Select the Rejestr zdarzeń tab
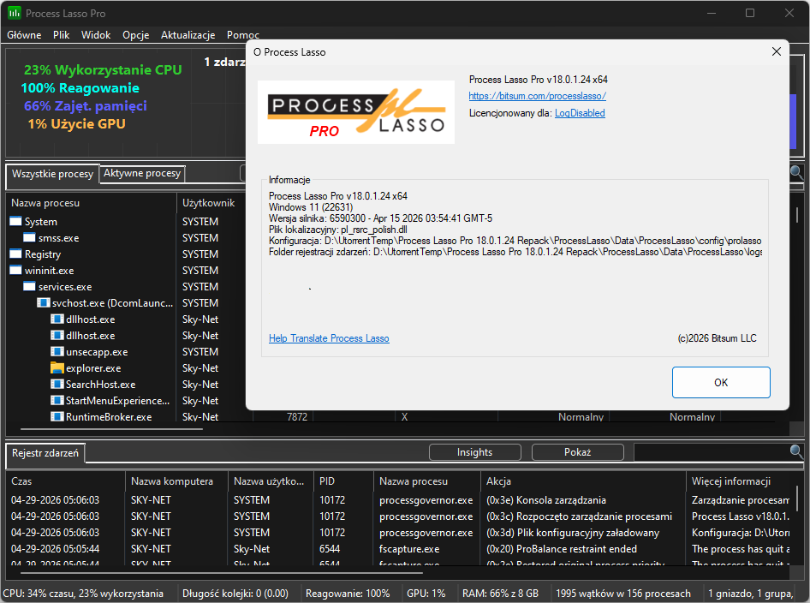This screenshot has width=810, height=603. pos(45,453)
